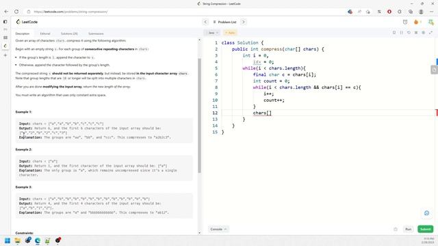Image resolution: width=438 pixels, height=246 pixels.
Task: Click the side panel tab on editor edge
Action: pos(434,70)
